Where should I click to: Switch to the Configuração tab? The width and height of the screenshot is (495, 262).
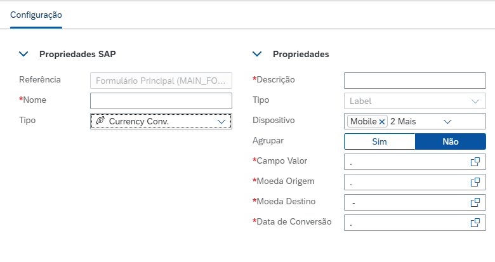point(36,15)
